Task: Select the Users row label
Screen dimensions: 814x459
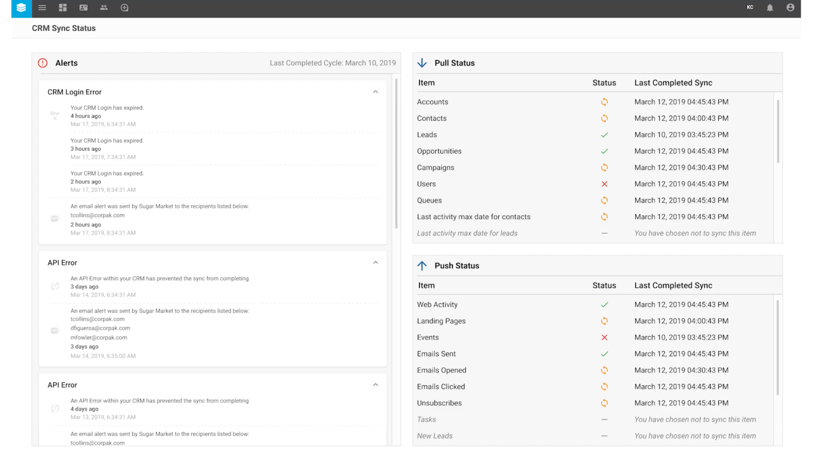Action: [x=426, y=184]
